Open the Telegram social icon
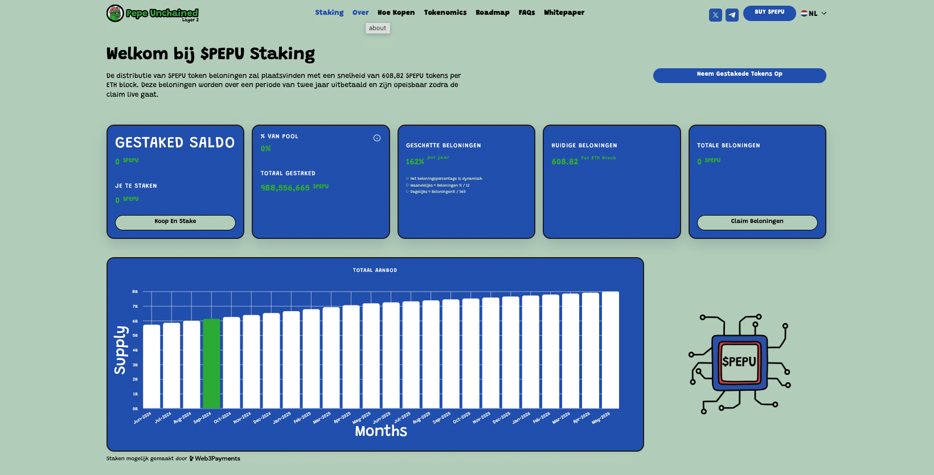 point(732,15)
